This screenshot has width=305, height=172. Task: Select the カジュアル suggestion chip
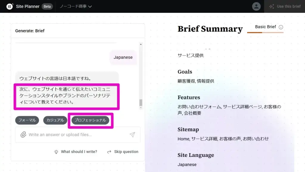55,120
